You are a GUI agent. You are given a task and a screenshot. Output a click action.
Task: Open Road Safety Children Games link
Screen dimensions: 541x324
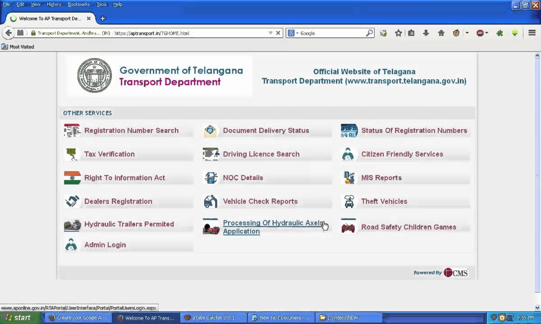coord(408,227)
